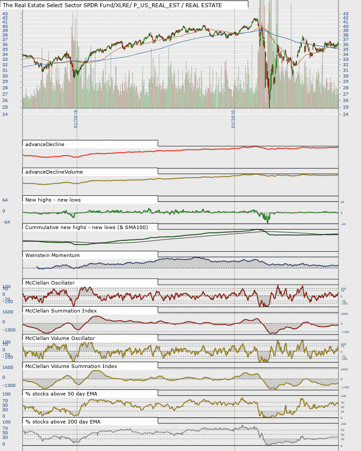The height and width of the screenshot is (451, 361).
Task: Select the McClellan Volume Summation Index label
Action: [x=71, y=366]
